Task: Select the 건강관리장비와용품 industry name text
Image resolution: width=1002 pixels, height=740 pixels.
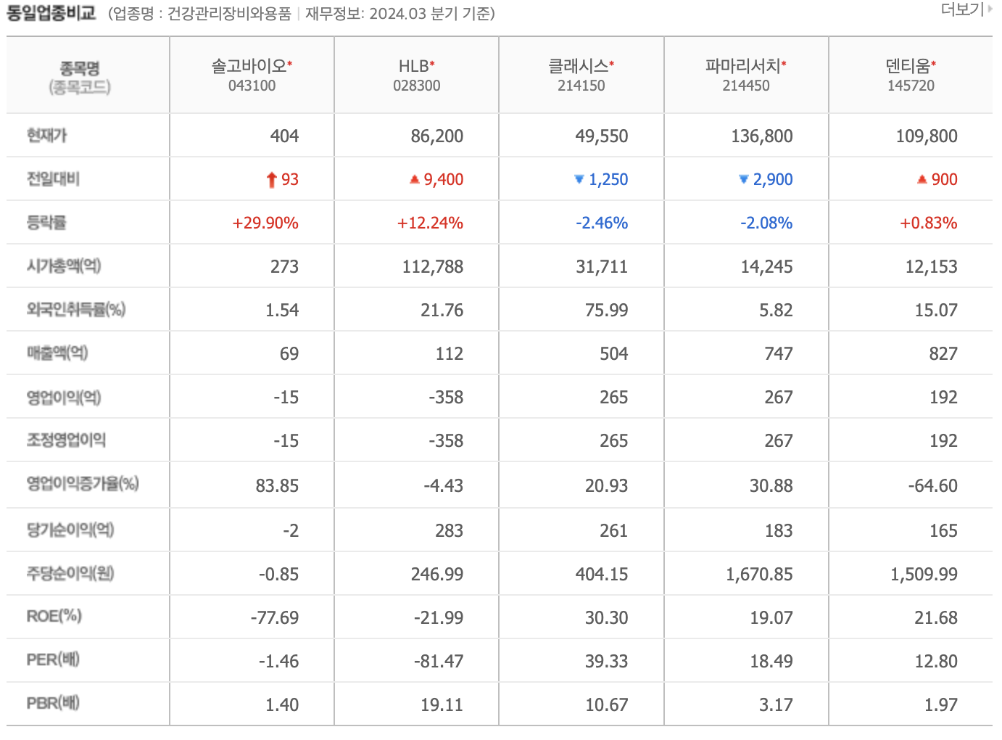Action: tap(229, 14)
